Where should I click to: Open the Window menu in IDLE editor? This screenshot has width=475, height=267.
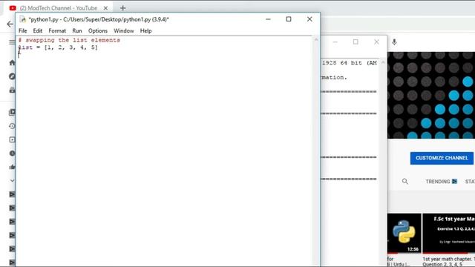pos(124,31)
